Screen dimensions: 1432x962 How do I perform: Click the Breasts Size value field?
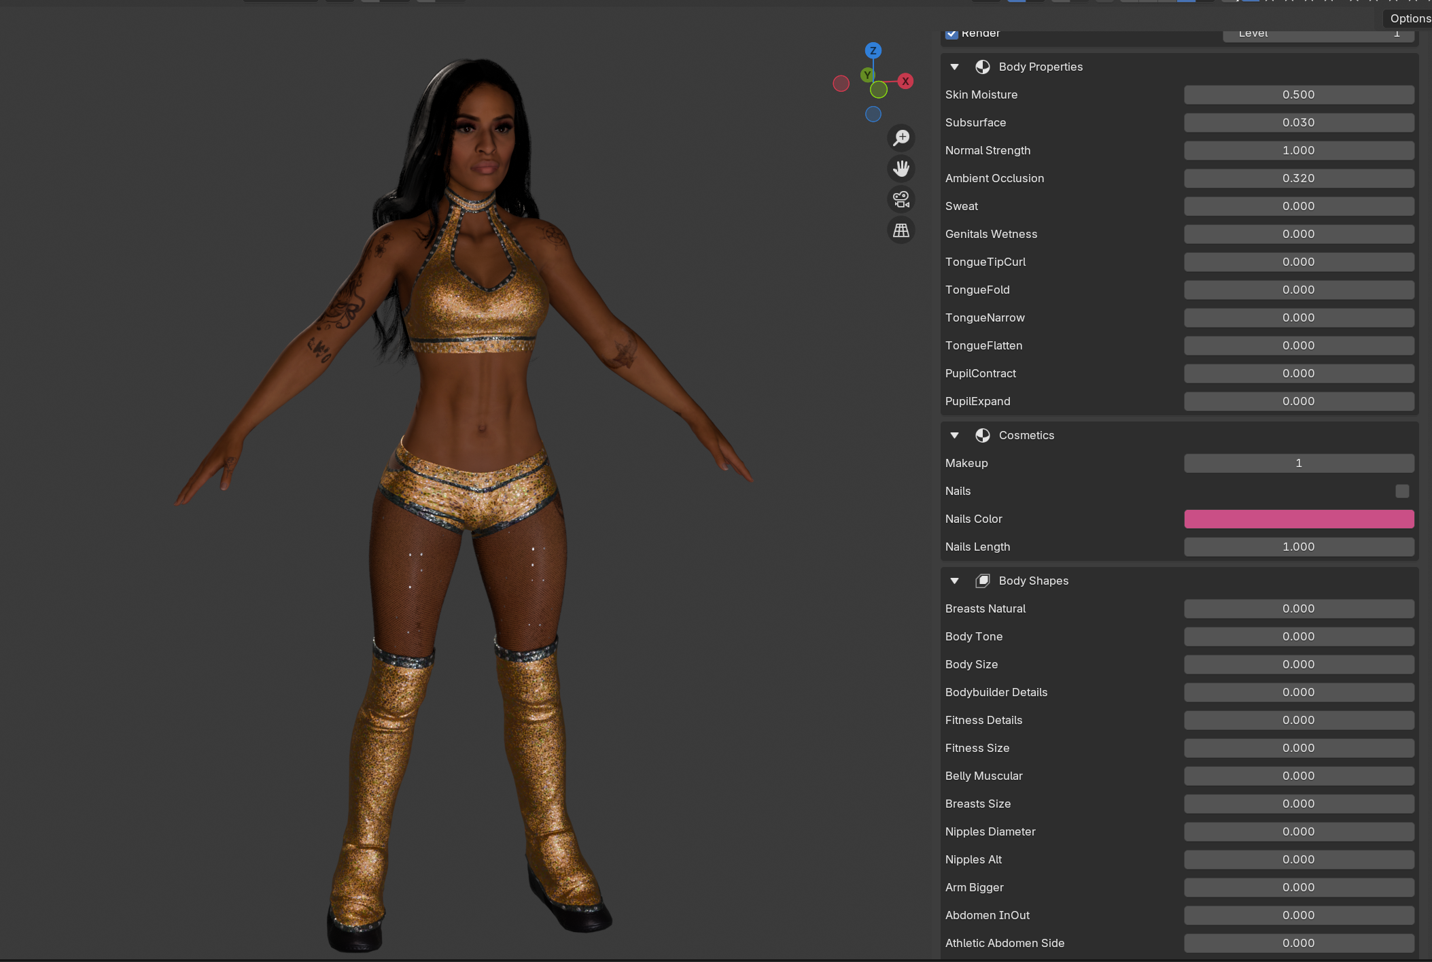[1299, 804]
